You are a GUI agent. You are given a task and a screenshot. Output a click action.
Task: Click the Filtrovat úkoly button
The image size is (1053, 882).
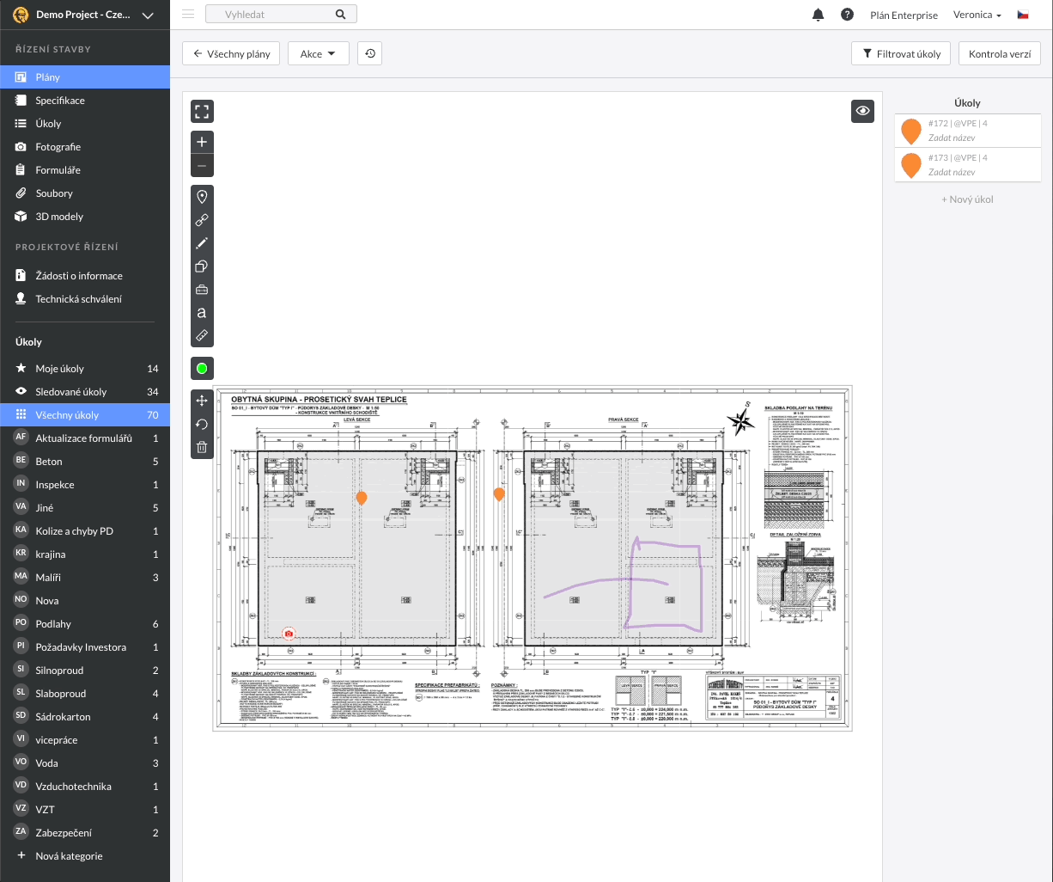(901, 54)
